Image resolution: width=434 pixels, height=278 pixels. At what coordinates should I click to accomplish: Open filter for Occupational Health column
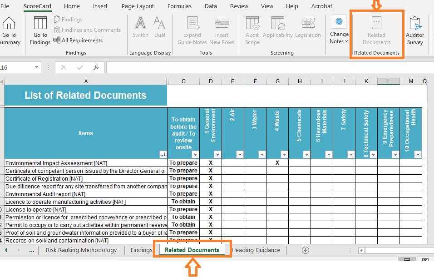pos(418,155)
